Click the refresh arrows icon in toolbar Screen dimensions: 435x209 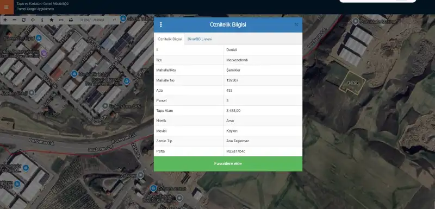[23, 20]
